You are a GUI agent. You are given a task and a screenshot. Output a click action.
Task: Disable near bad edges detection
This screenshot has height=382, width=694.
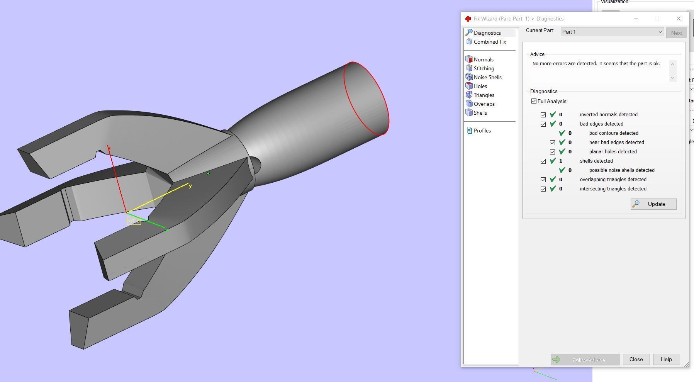pyautogui.click(x=553, y=143)
